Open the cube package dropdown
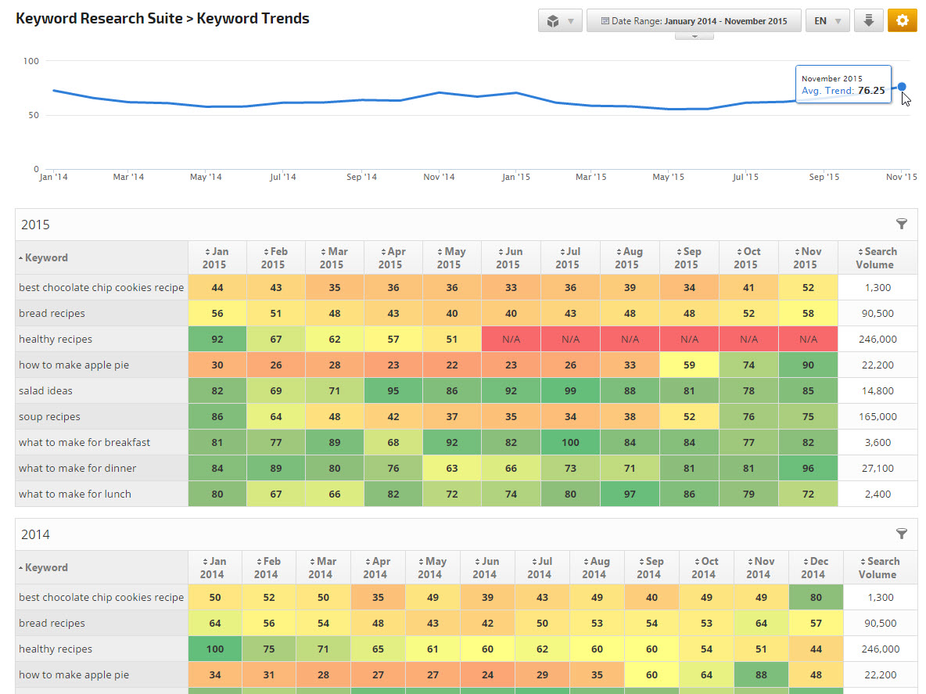This screenshot has height=694, width=926. point(560,21)
